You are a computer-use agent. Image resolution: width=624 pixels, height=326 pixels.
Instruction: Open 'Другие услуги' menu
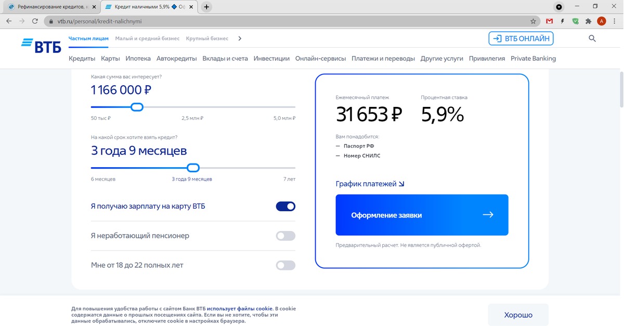[x=442, y=59]
